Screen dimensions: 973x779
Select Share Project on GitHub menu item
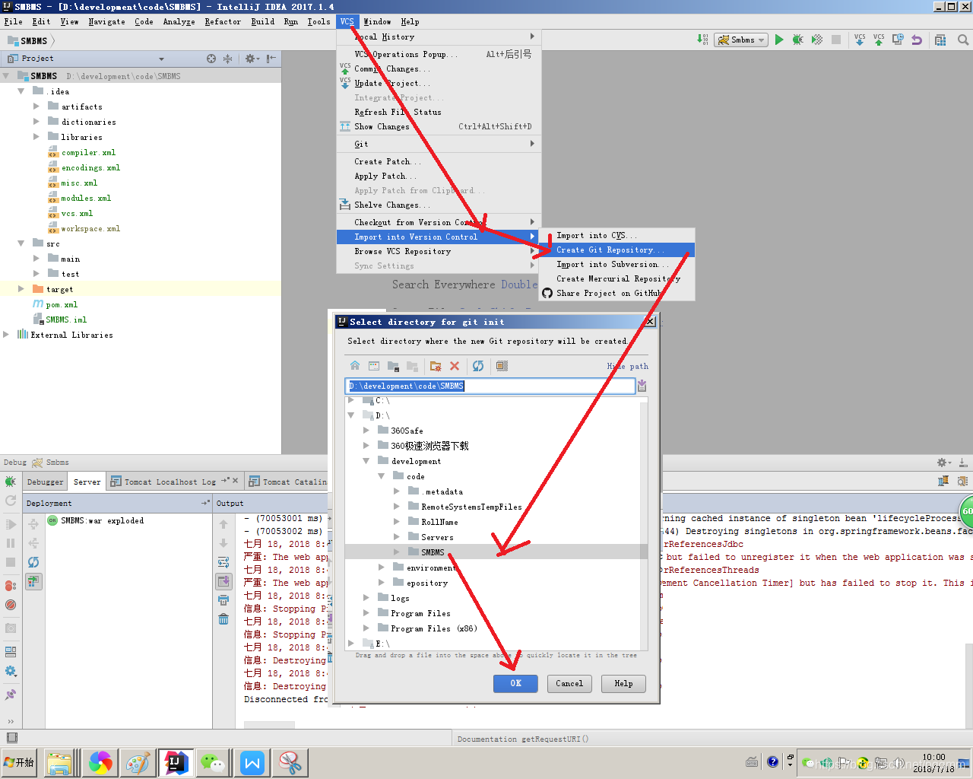616,293
